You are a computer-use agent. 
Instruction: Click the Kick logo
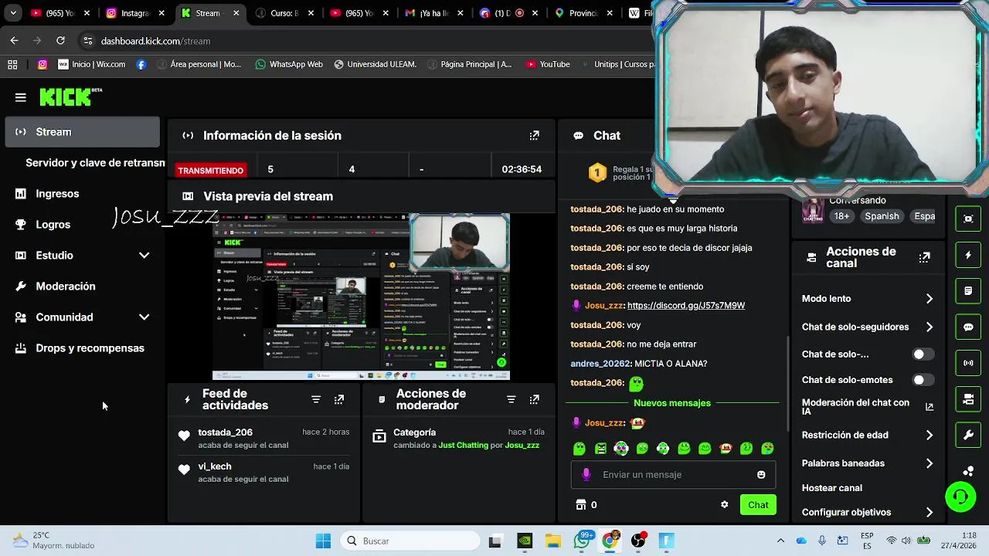tap(70, 97)
